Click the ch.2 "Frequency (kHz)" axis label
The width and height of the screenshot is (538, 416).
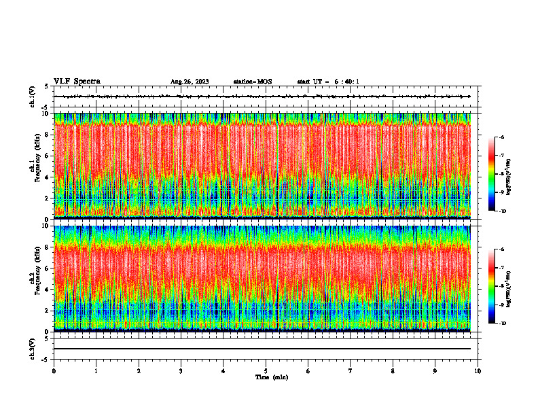pos(37,271)
